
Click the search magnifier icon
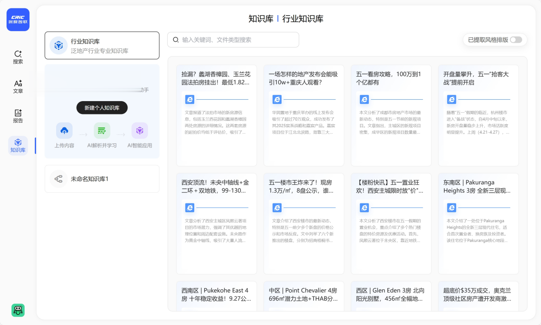pos(176,40)
